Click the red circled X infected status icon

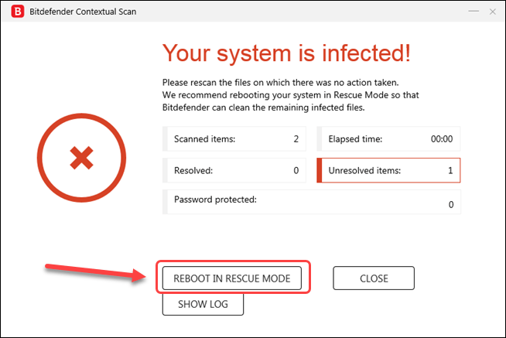coord(81,158)
